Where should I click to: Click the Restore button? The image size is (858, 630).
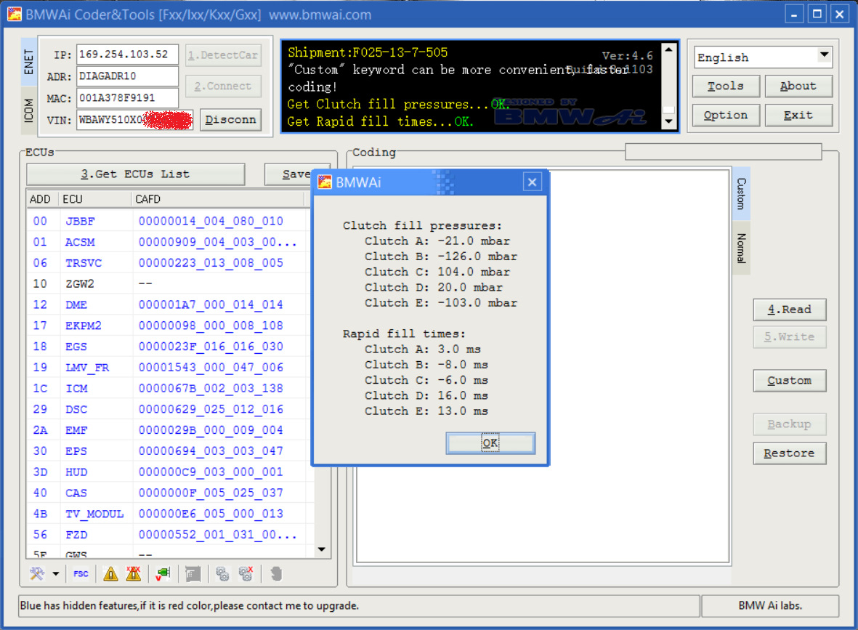click(789, 453)
